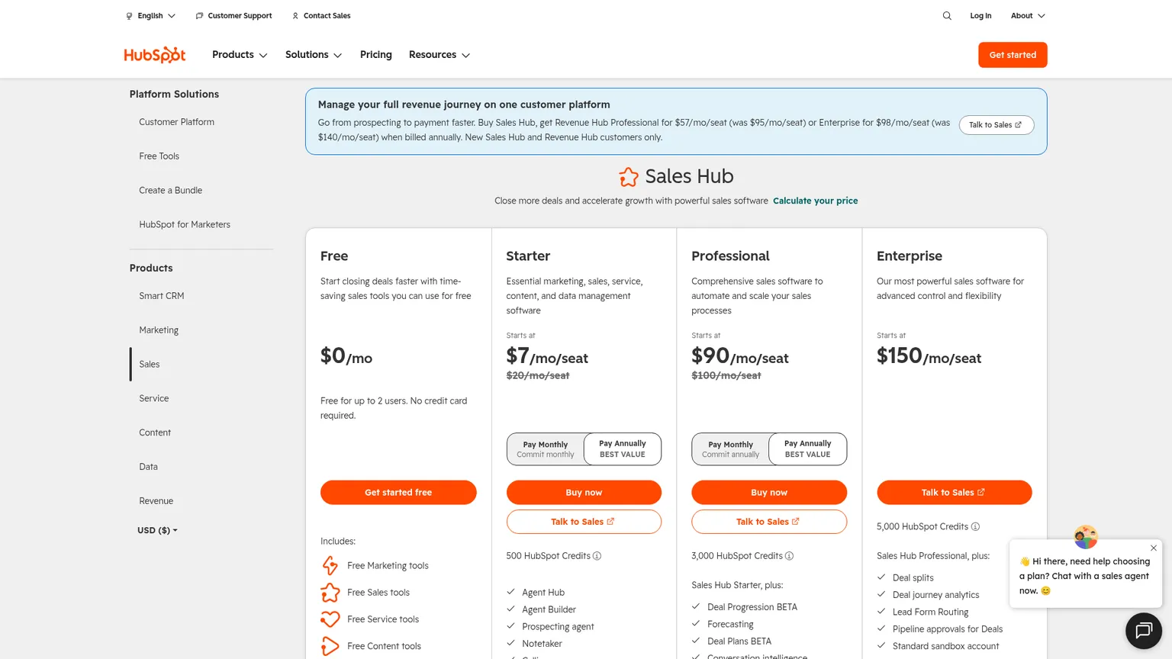Screen dimensions: 1172x659
Task: Show info for 500 HubSpot Credits
Action: click(x=597, y=556)
